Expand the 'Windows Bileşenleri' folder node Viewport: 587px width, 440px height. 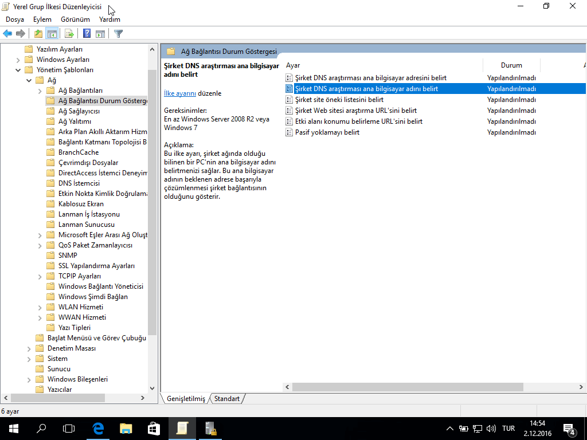29,379
